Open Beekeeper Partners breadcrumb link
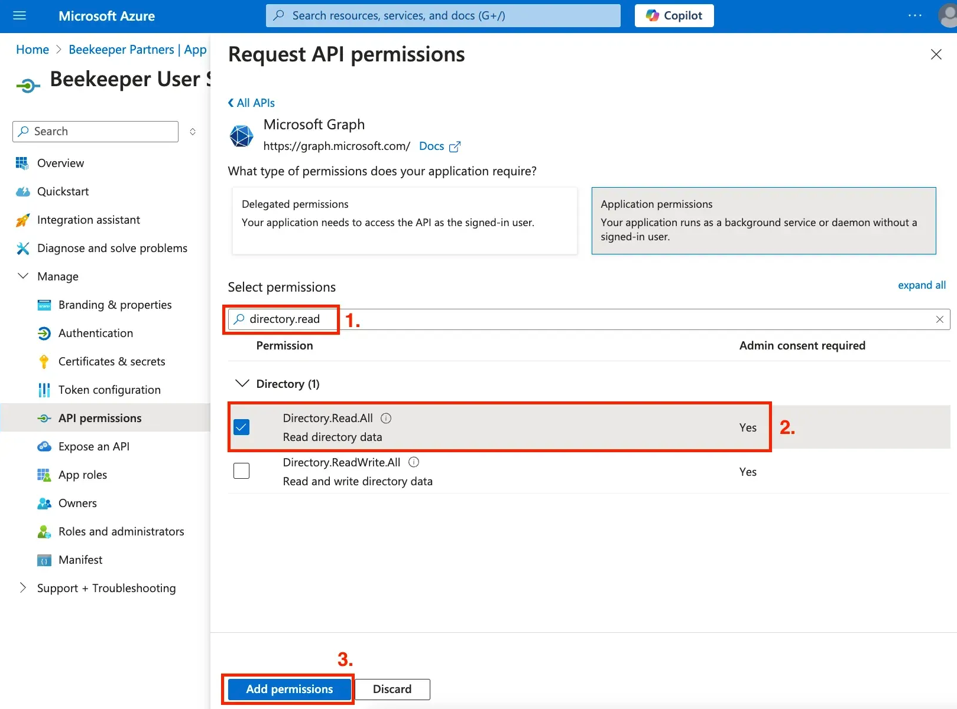957x709 pixels. coord(138,50)
